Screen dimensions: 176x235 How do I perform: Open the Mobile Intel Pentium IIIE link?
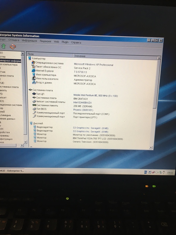(96, 95)
